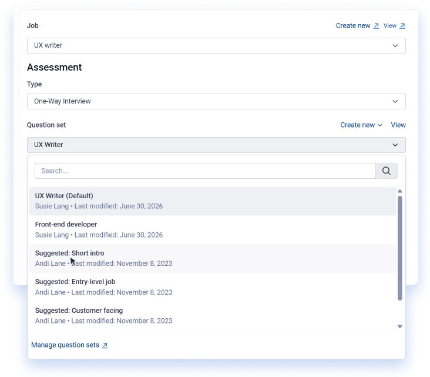Click the View link next to Job
This screenshot has width=430, height=377.
[x=394, y=25]
